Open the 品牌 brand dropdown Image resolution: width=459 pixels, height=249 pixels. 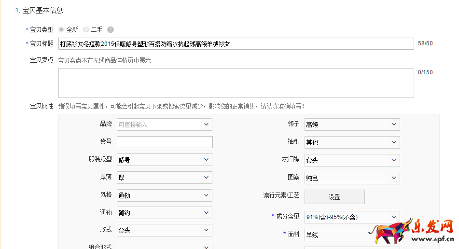click(164, 124)
